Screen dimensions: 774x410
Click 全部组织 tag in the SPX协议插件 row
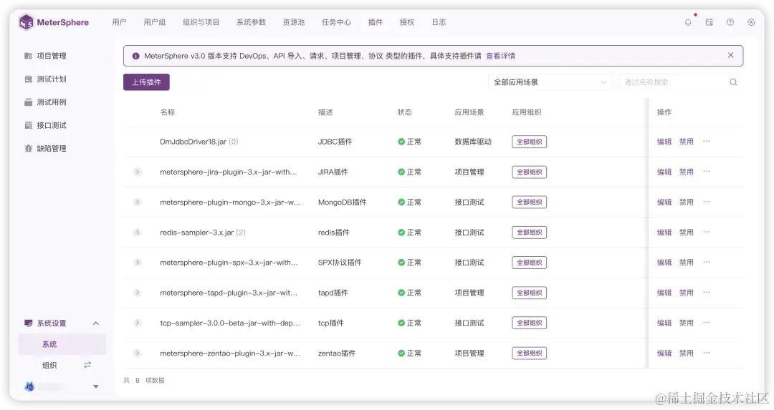(x=529, y=263)
